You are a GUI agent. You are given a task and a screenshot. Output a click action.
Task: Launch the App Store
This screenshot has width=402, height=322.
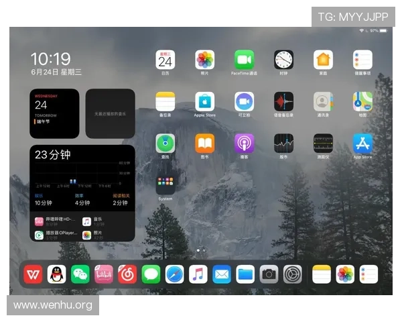(x=362, y=143)
